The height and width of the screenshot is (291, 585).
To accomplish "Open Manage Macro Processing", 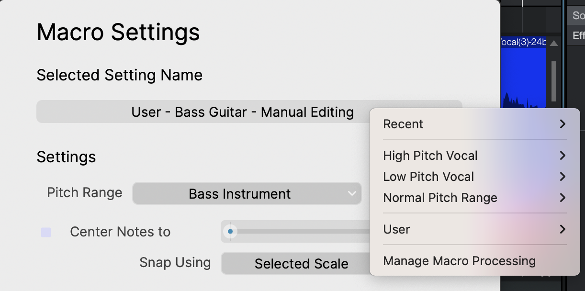I will [459, 261].
